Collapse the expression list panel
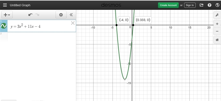Image resolution: width=221 pixels, height=101 pixels. coord(71,15)
